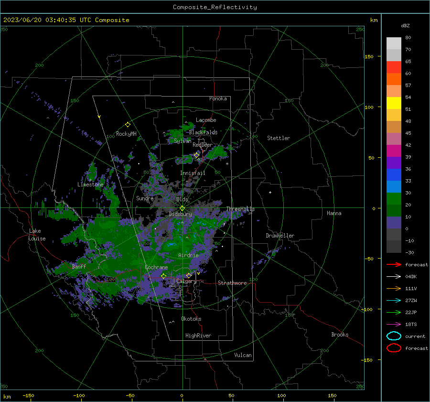The image size is (430, 402).
Task: Select the red forecast ellipse legend icon
Action: (394, 348)
